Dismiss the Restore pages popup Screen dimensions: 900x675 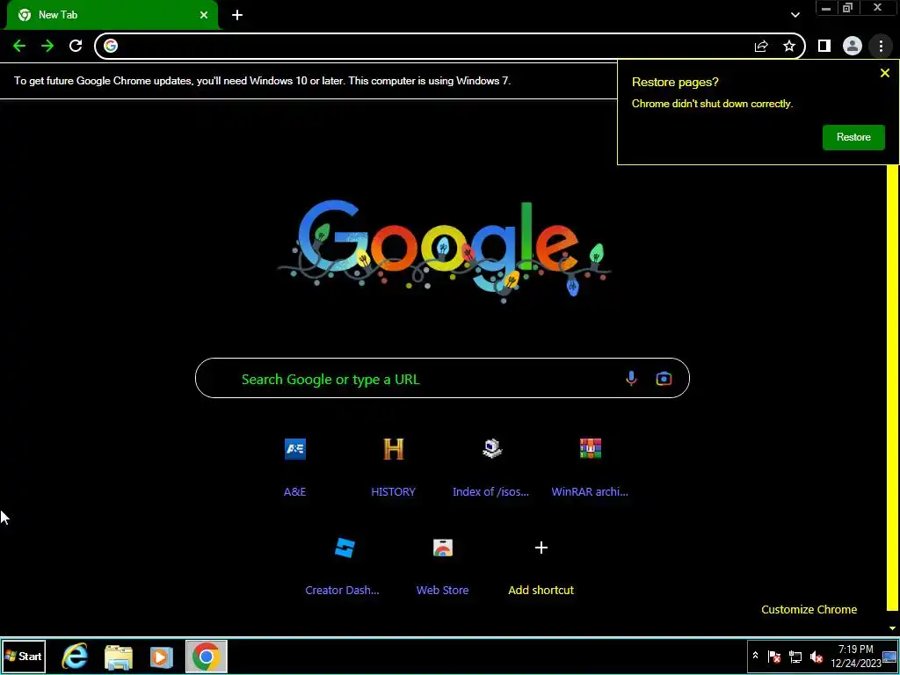pos(884,73)
